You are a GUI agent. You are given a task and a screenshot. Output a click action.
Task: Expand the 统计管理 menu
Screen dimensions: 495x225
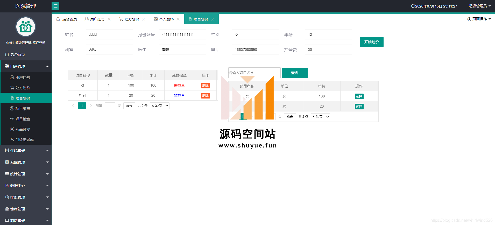tap(47, 174)
